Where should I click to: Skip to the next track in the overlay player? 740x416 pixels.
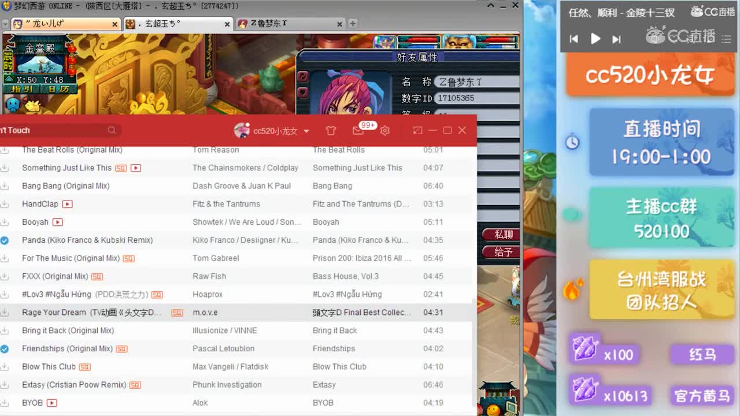(x=616, y=39)
